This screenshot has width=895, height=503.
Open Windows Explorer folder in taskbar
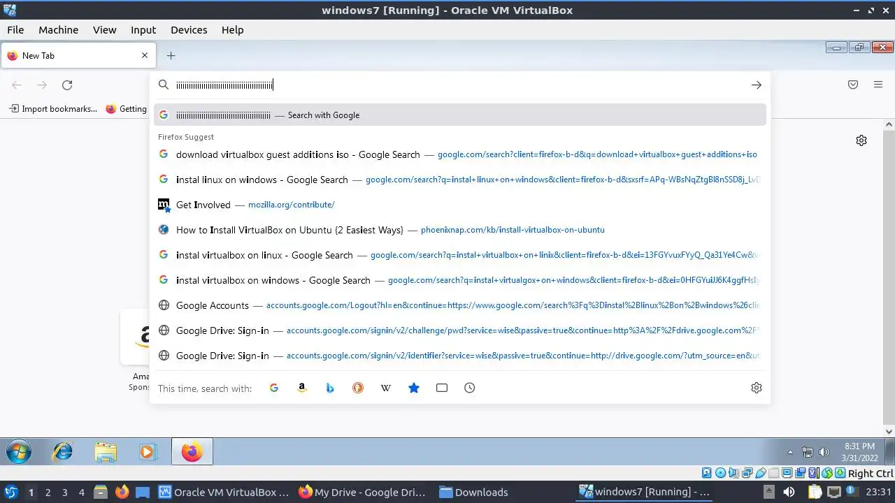click(106, 453)
